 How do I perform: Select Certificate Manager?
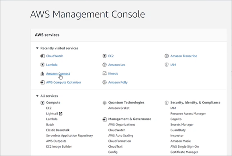point(184,152)
